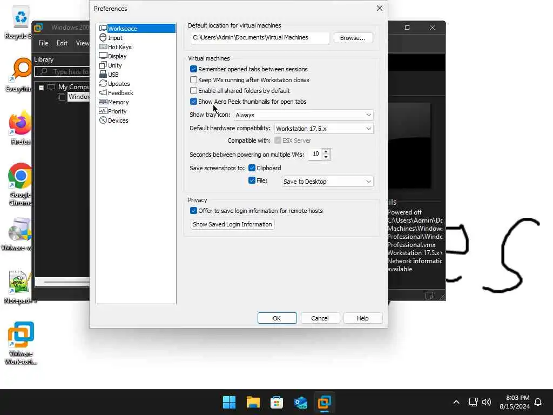Open the USB preferences category
Viewport: 553px width, 415px height.
(x=113, y=75)
